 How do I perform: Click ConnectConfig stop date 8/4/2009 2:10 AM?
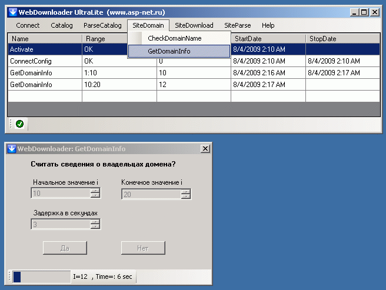point(342,61)
